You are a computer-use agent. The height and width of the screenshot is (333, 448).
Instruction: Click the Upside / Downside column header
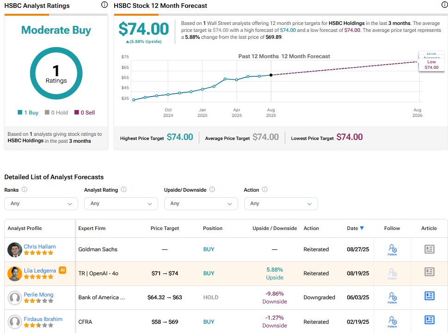tap(275, 228)
